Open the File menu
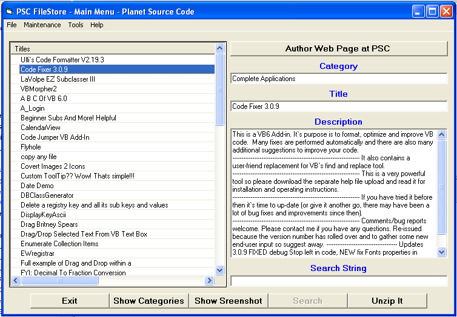The image size is (457, 317). (x=12, y=25)
